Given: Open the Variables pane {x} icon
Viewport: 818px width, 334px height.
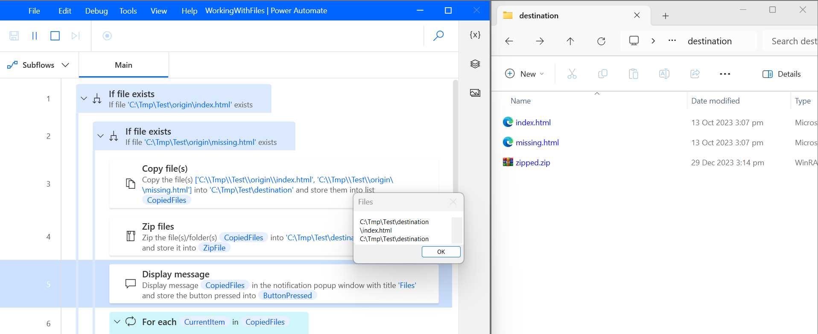Looking at the screenshot, I should pos(475,35).
